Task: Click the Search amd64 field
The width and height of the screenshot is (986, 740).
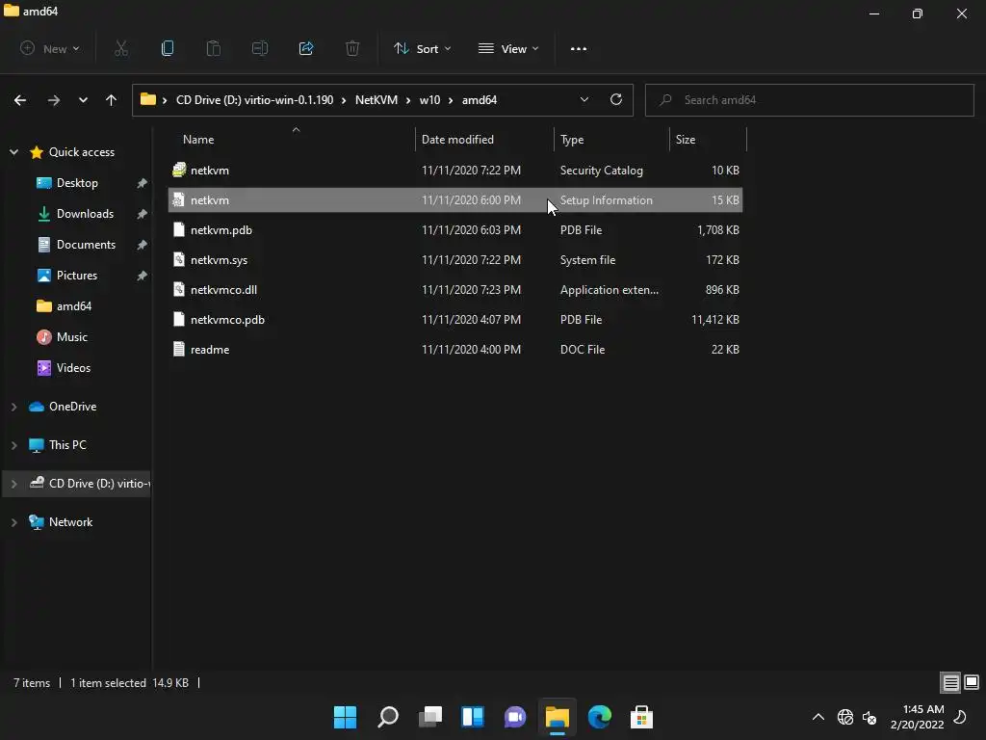Action: coord(809,100)
